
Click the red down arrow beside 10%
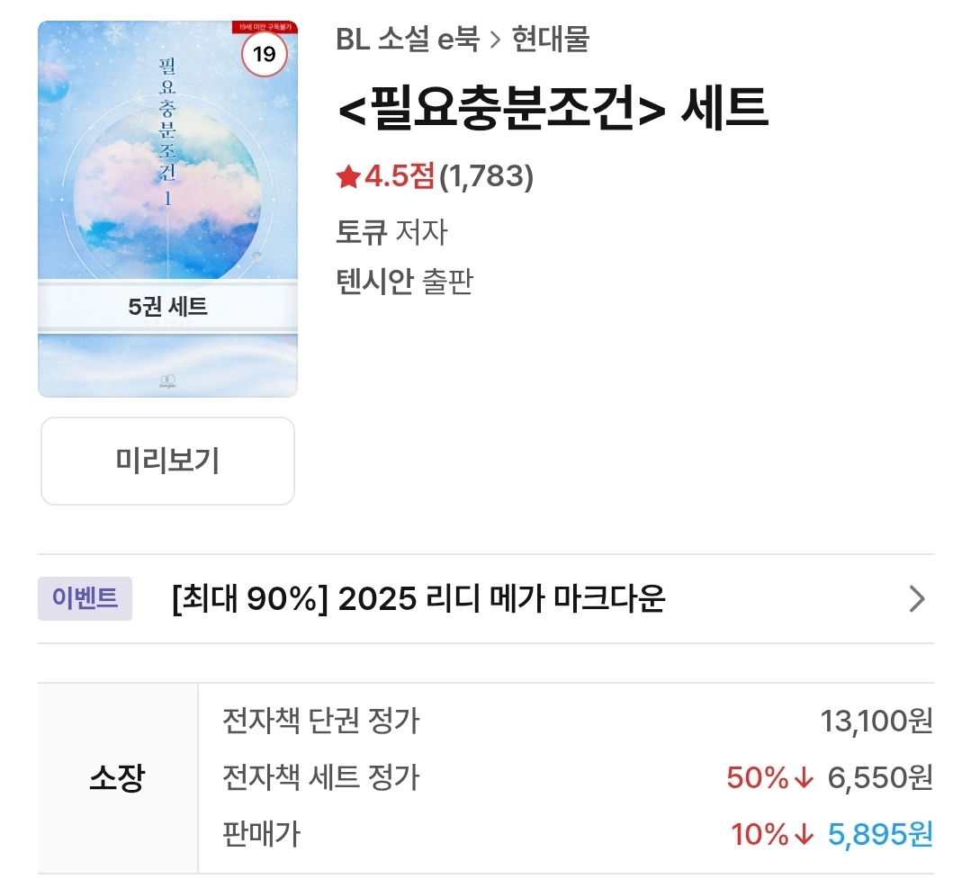[x=804, y=835]
